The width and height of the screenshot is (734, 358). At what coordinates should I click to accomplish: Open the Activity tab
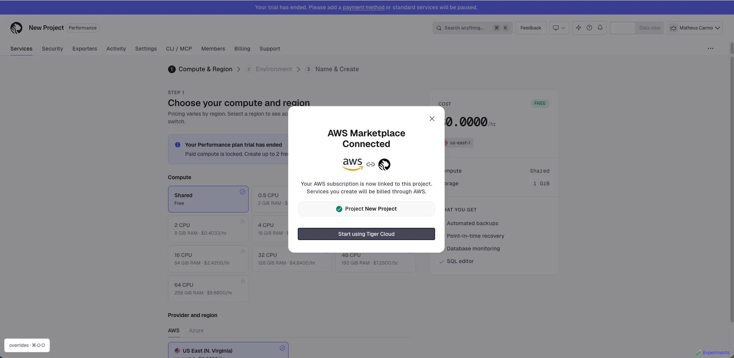click(116, 49)
